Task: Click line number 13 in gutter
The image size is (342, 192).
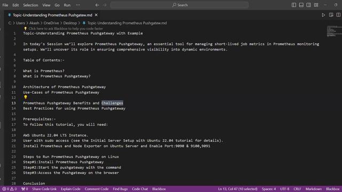Action: tap(13, 103)
